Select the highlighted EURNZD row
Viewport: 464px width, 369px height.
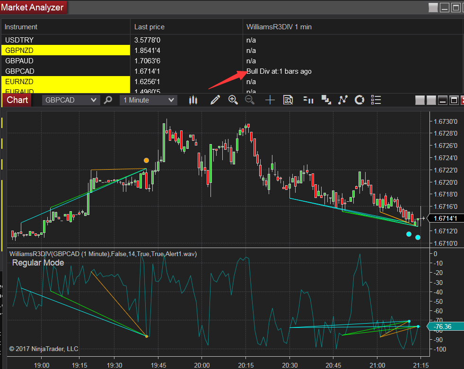[66, 81]
